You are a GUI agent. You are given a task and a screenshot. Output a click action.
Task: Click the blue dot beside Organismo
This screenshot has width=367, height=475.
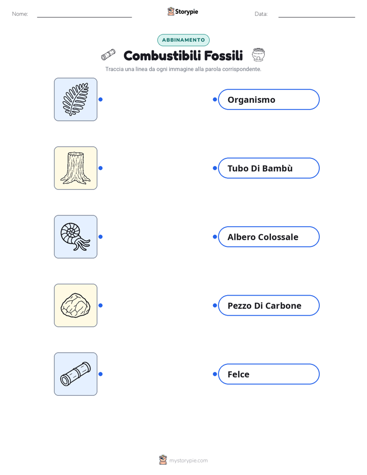[x=215, y=99]
